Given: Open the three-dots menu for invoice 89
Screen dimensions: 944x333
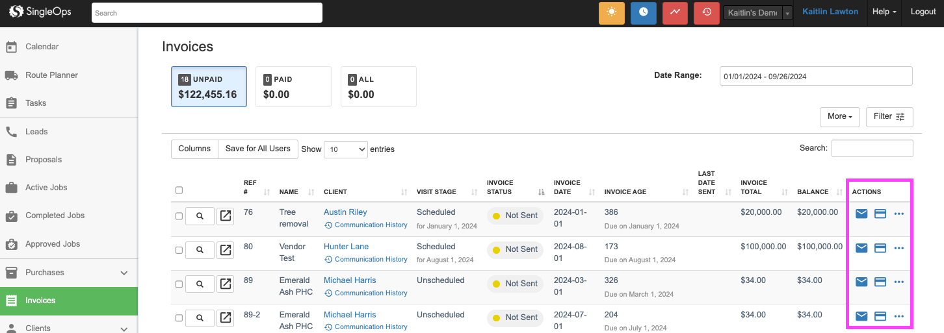Looking at the screenshot, I should [x=899, y=282].
